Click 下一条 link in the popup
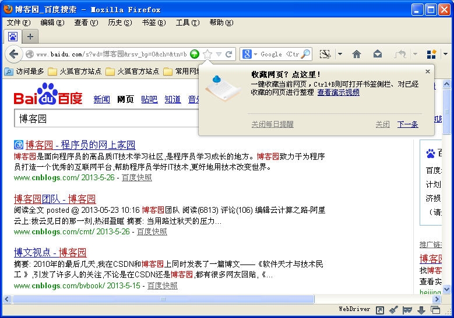The height and width of the screenshot is (318, 454). click(408, 124)
